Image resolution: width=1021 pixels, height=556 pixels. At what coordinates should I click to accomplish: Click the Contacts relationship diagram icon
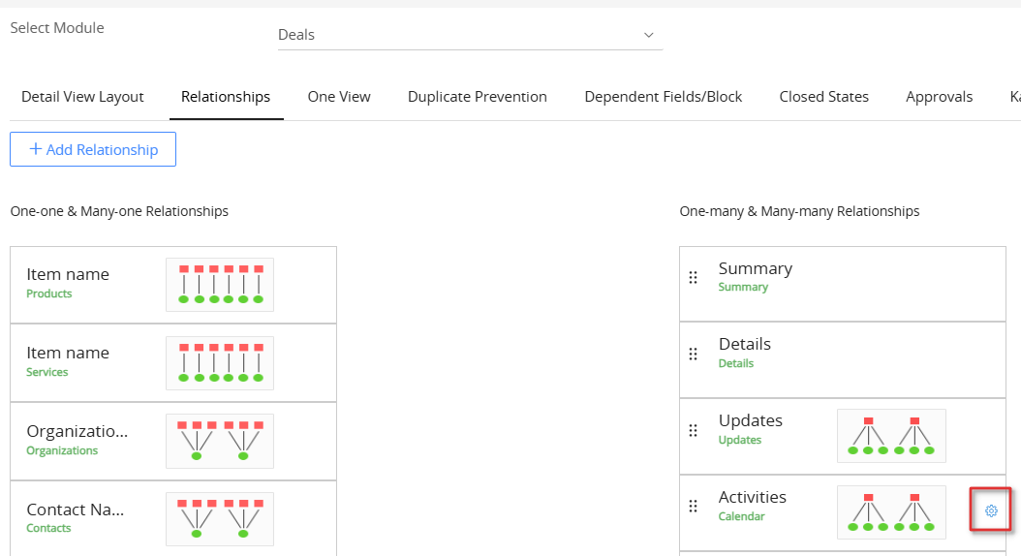point(220,519)
